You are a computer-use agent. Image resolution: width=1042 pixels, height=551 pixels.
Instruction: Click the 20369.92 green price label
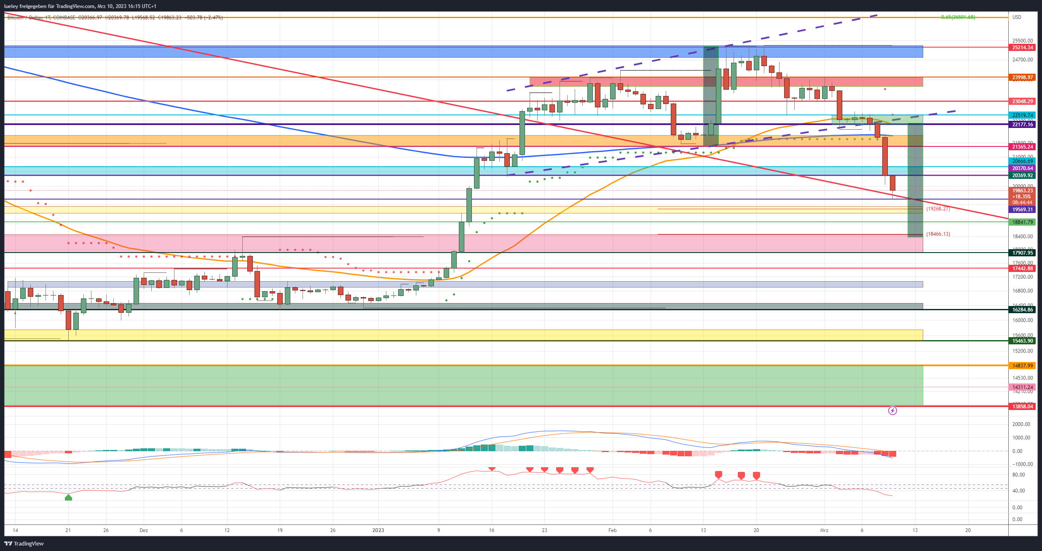click(x=1023, y=176)
